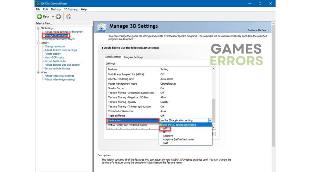
Task: Click Auto-select setting value
Action: [167, 79]
